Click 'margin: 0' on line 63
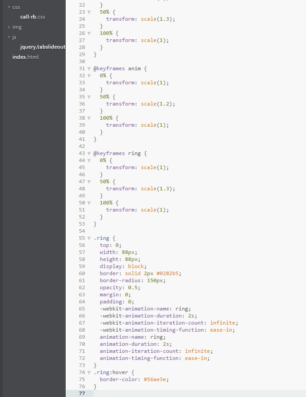The width and height of the screenshot is (306, 397). tap(114, 295)
